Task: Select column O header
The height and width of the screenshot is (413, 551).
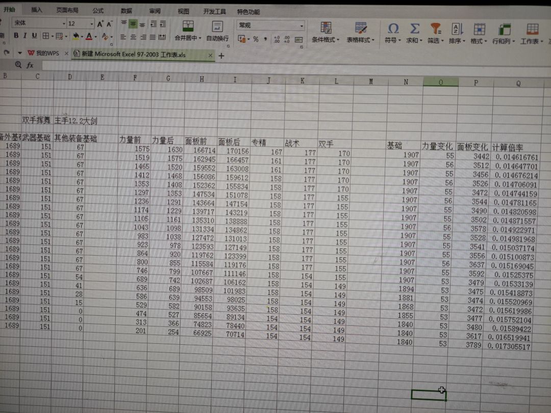Action: (441, 82)
